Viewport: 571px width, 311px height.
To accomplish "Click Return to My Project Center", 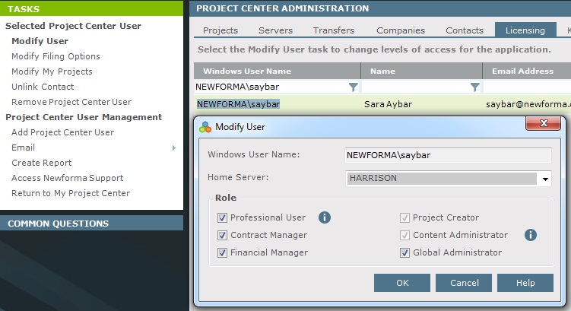I will [71, 193].
